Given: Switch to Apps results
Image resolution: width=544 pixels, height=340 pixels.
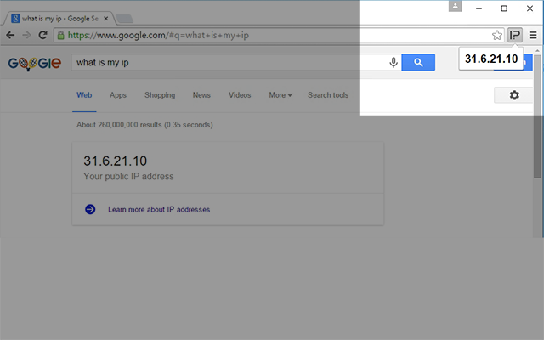Looking at the screenshot, I should click(118, 95).
